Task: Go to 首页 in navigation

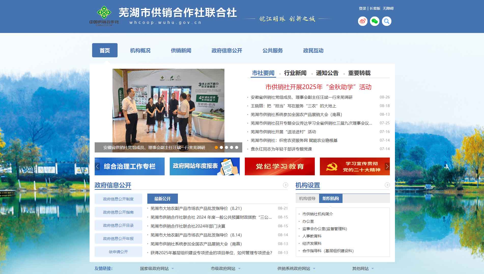Action: (x=105, y=50)
